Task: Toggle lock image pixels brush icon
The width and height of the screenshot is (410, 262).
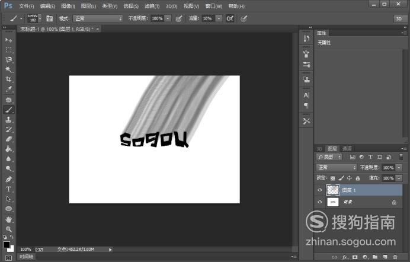Action: click(341, 178)
